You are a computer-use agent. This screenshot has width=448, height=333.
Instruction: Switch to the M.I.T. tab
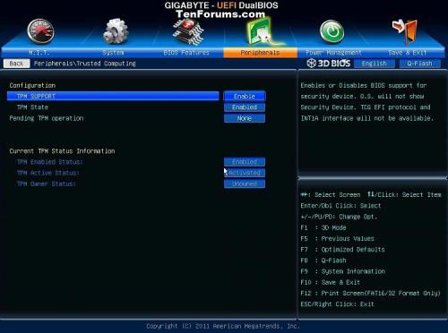coord(39,53)
